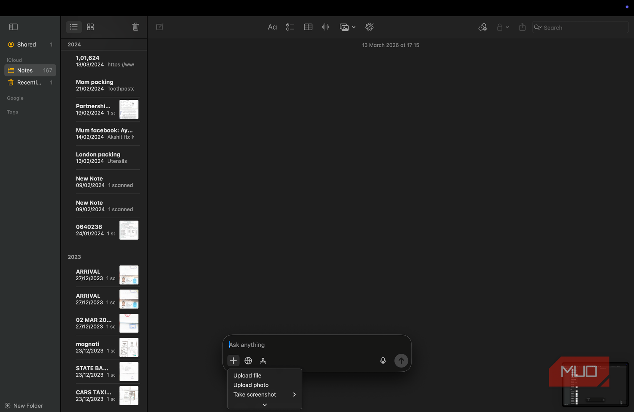Toggle the sidebar visibility
Screen dimensions: 634x412
(13, 27)
